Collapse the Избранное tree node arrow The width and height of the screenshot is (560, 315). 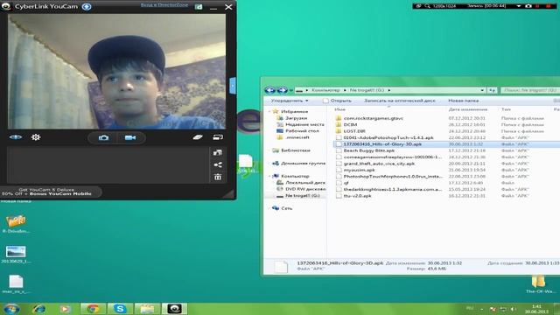[269, 111]
